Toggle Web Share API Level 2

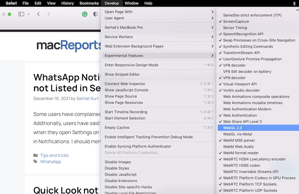[258, 122]
